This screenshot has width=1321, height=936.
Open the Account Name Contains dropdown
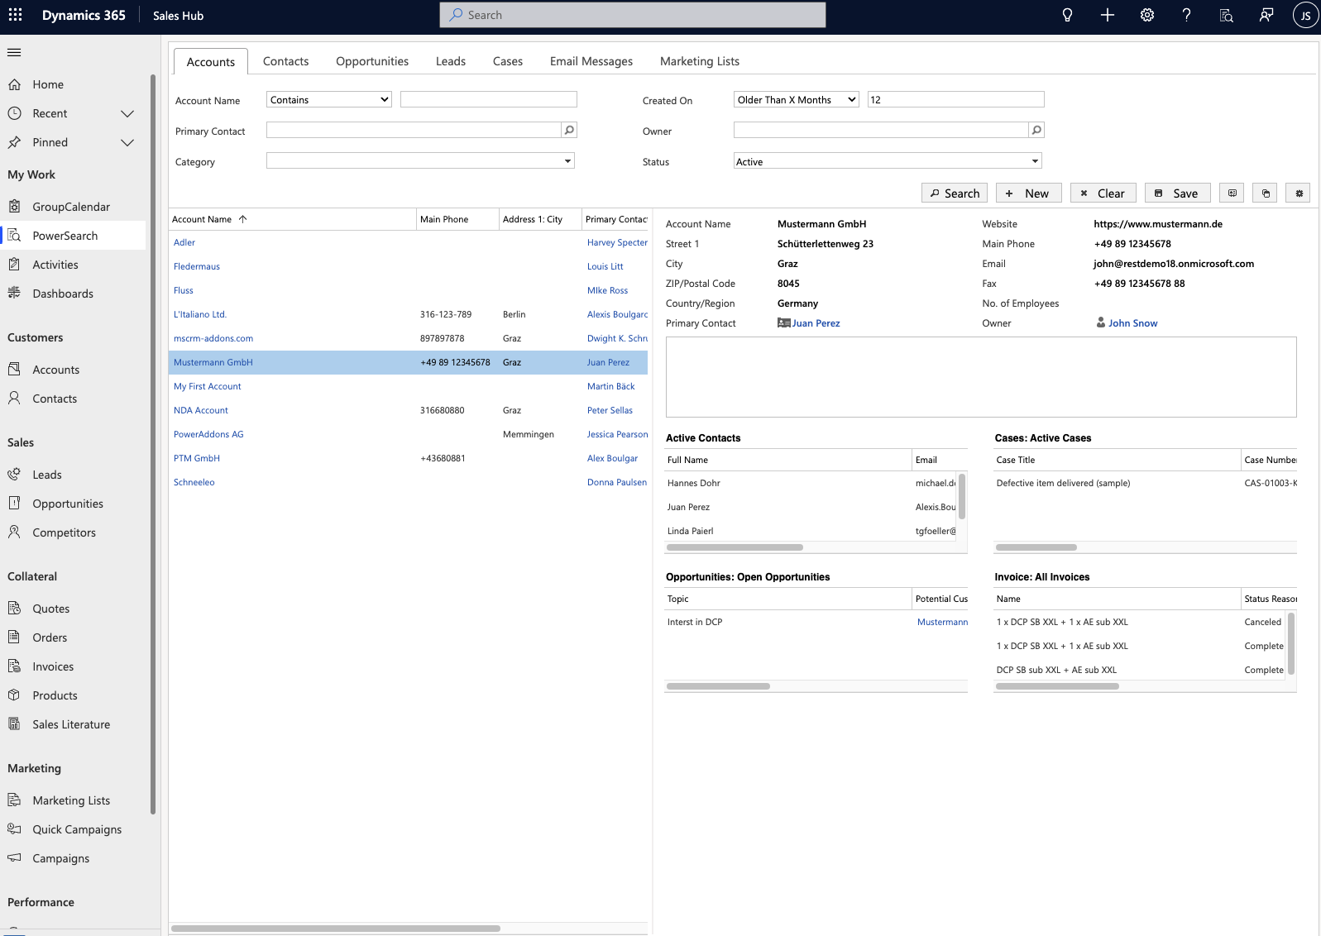pos(329,99)
